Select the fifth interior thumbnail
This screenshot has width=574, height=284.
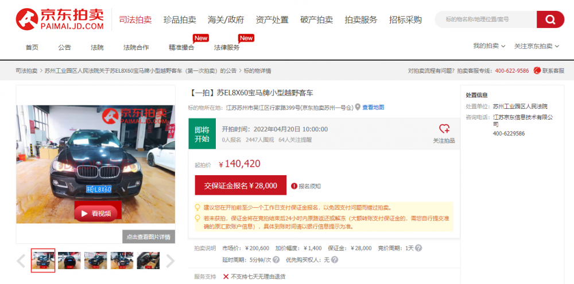[148, 261]
